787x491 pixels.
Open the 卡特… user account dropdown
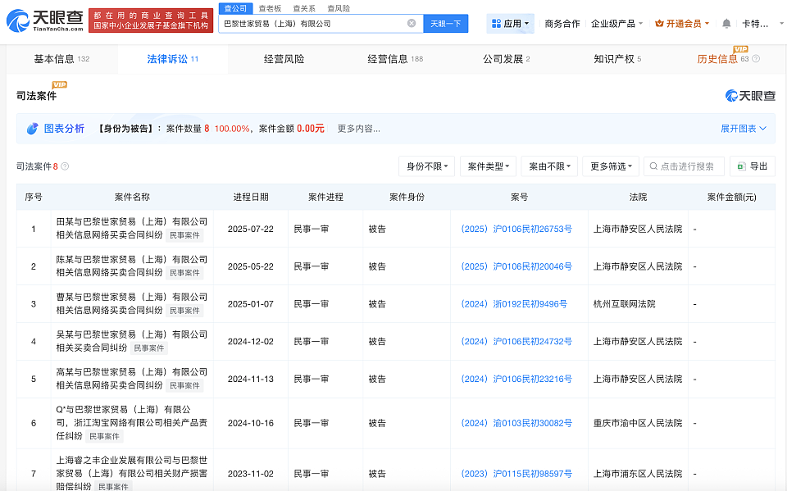(x=762, y=24)
